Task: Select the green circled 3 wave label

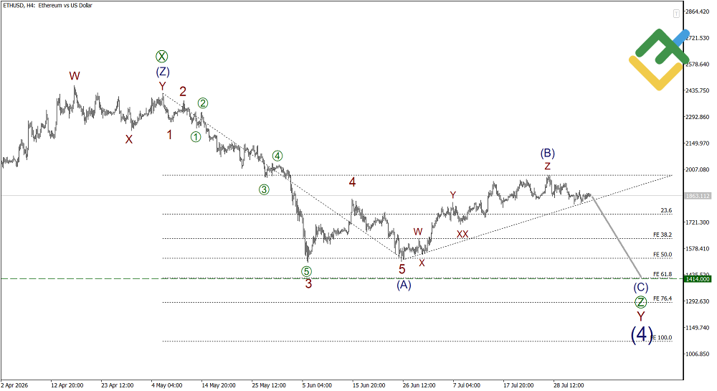Action: coord(264,189)
